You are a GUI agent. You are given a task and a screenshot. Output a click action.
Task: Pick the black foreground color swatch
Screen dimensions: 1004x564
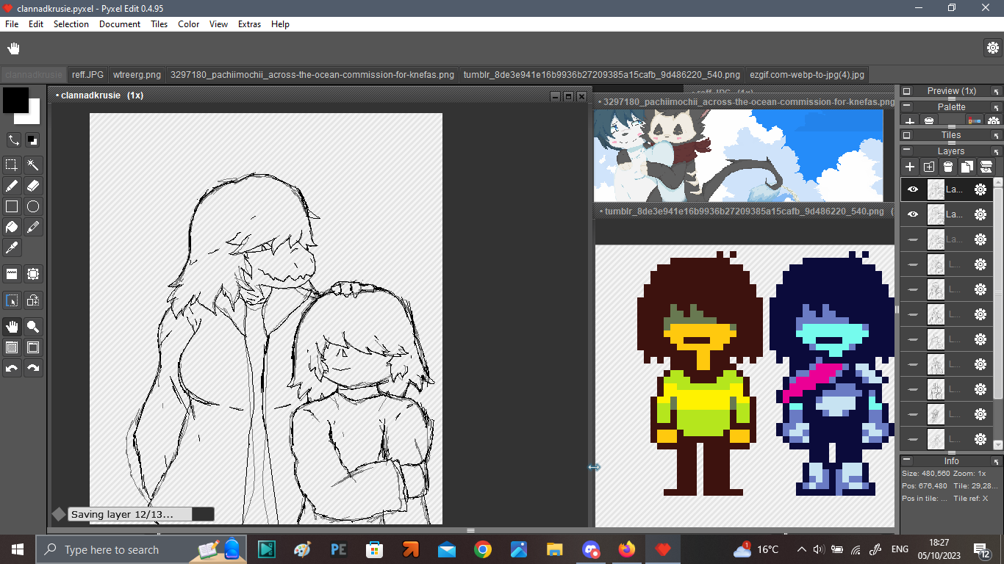point(15,100)
